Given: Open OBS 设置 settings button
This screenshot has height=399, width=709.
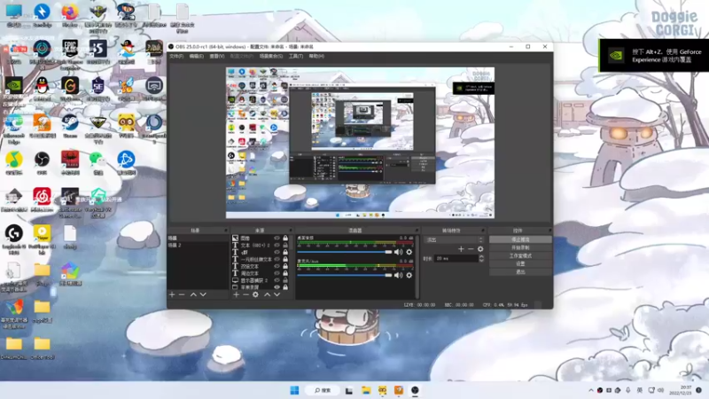Looking at the screenshot, I should coord(520,263).
